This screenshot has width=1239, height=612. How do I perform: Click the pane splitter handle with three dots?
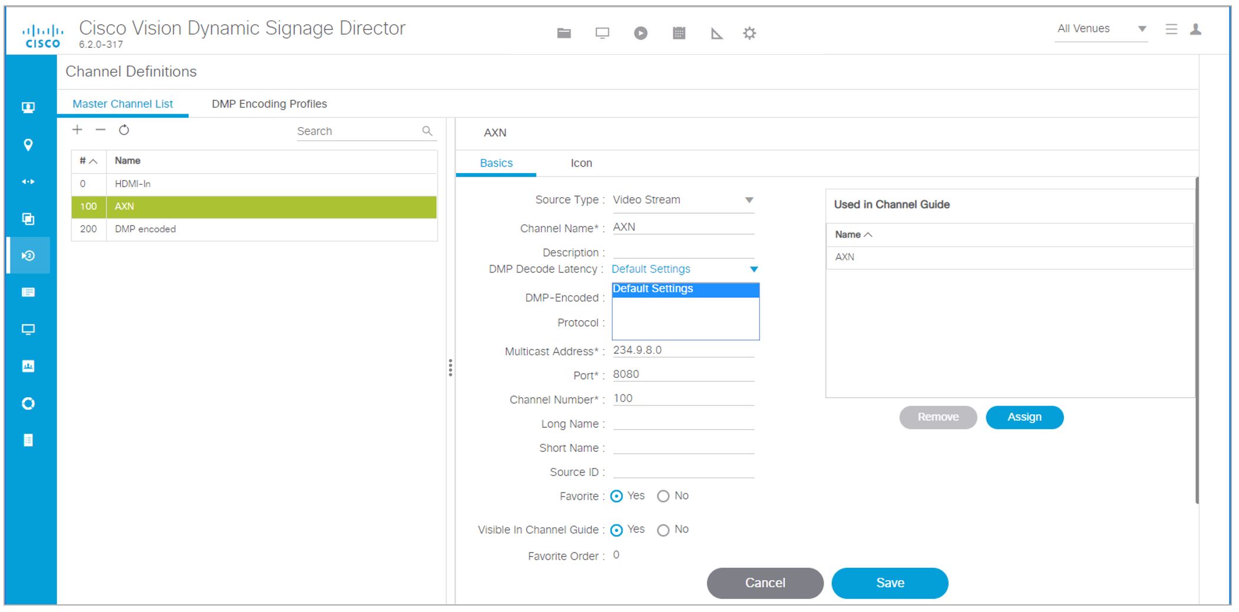(x=450, y=368)
